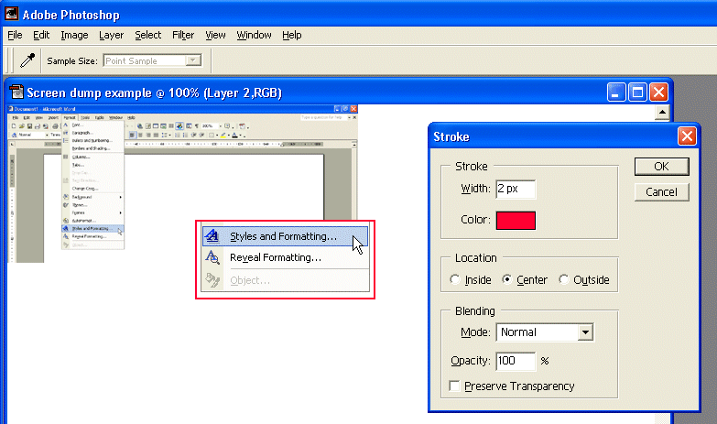
Task: Open the Image menu
Action: pyautogui.click(x=74, y=35)
